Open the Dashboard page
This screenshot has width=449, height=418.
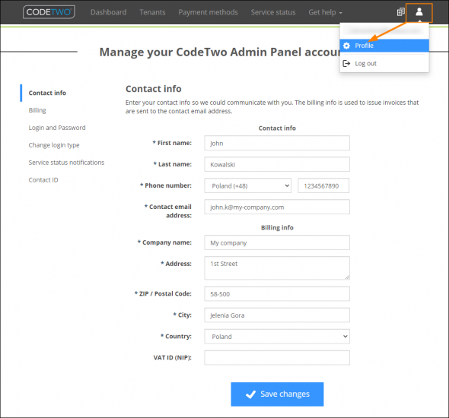[x=109, y=12]
